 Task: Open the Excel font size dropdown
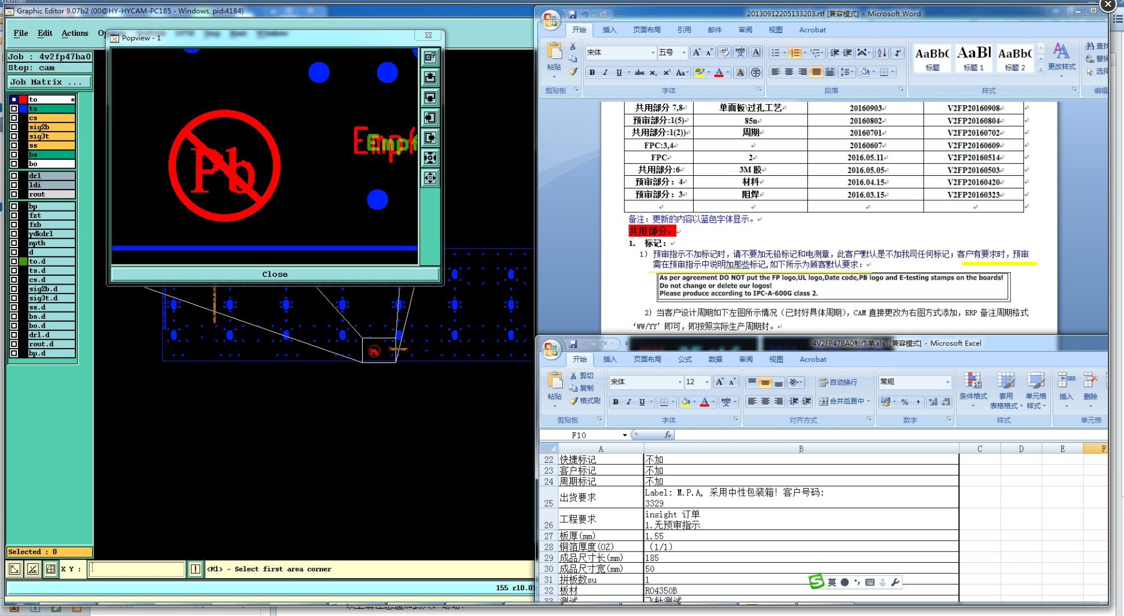click(x=707, y=382)
